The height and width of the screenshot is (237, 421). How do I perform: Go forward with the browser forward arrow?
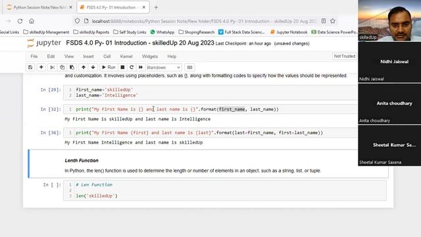[x=9, y=21]
